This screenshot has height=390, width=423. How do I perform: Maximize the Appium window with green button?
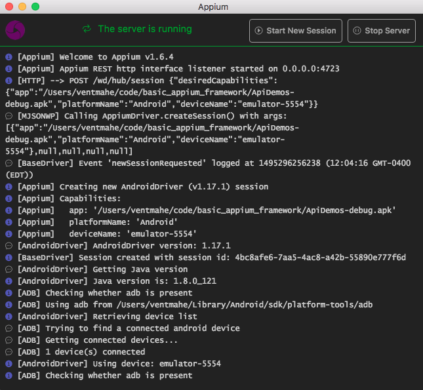point(35,7)
